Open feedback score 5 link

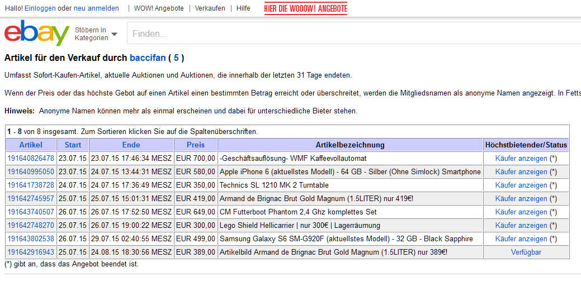pyautogui.click(x=176, y=58)
